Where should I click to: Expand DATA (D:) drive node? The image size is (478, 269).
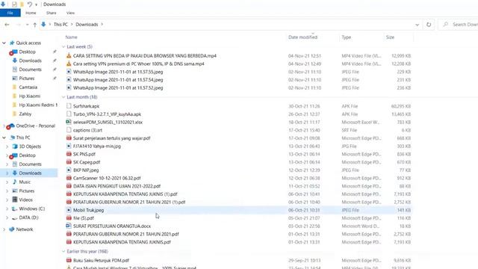pos(7,217)
